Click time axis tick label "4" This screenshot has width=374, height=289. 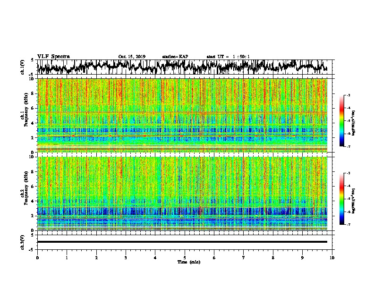point(155,258)
